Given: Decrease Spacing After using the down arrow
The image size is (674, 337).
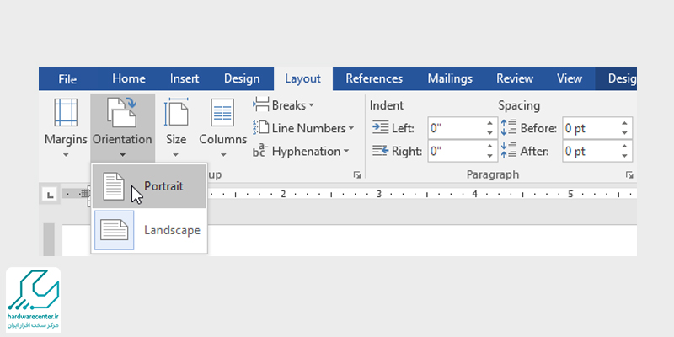Looking at the screenshot, I should click(624, 157).
